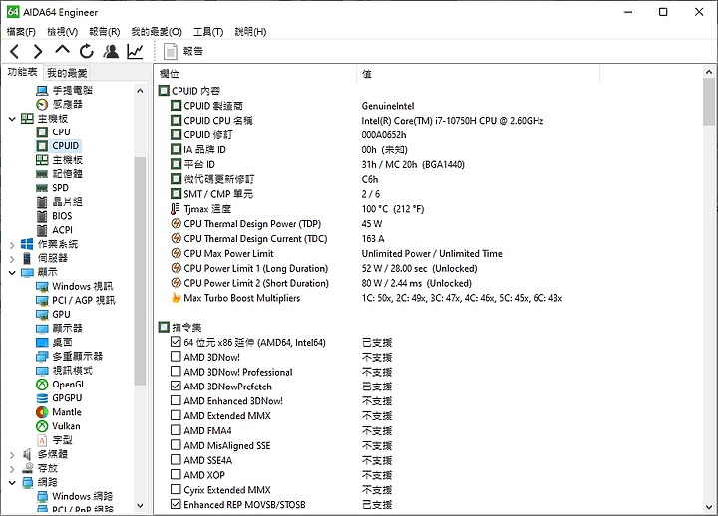The width and height of the screenshot is (718, 516).
Task: Open the 字型 fonts icon in tree
Action: (42, 440)
